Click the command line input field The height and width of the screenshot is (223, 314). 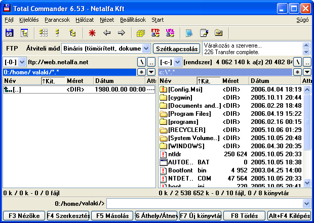[205, 204]
